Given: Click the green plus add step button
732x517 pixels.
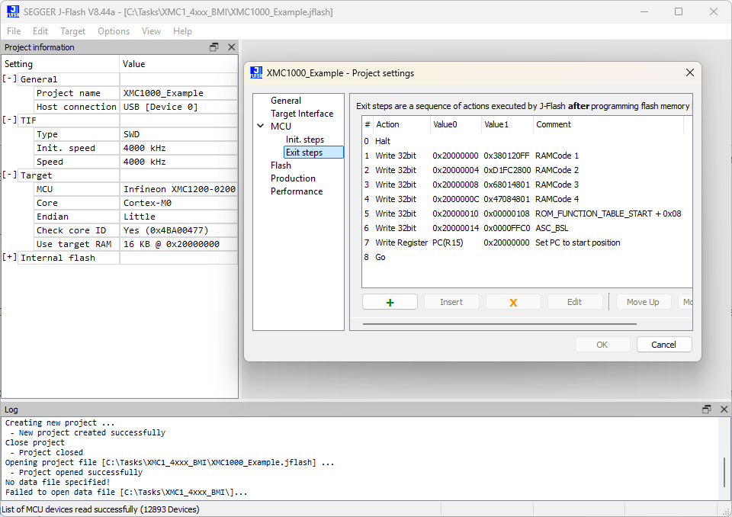Looking at the screenshot, I should click(390, 302).
